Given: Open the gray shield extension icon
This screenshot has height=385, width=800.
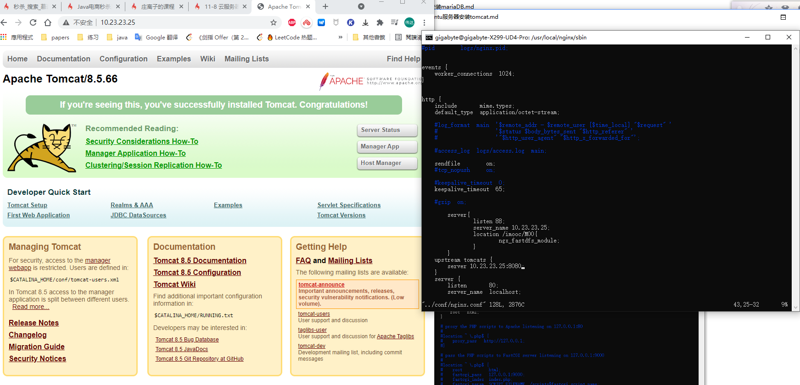Looking at the screenshot, I should [336, 22].
